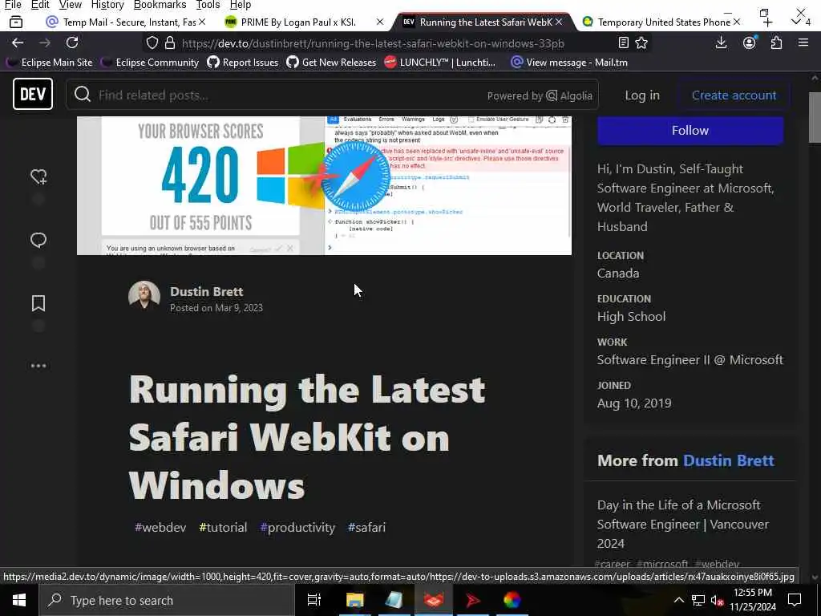The image size is (821, 616).
Task: Reload the current page
Action: (72, 43)
